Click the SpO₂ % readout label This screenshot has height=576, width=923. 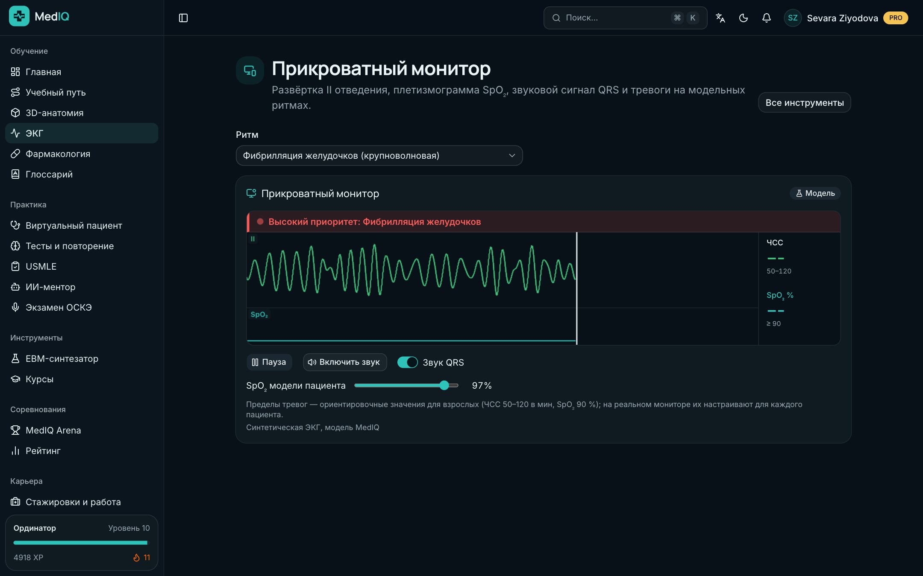click(780, 295)
